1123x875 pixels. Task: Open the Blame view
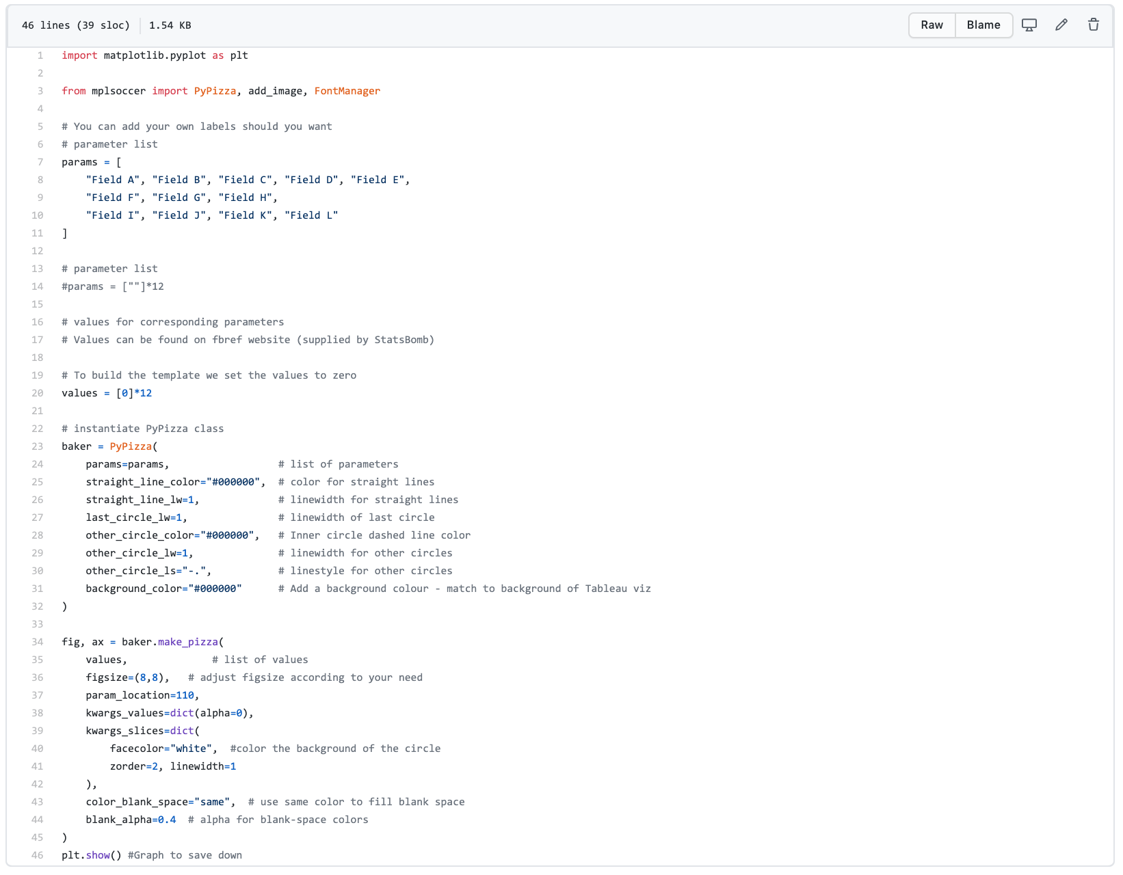tap(983, 25)
